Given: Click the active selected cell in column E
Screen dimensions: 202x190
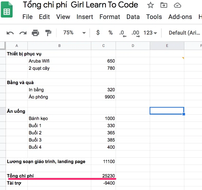Looking at the screenshot, I should 167,111.
